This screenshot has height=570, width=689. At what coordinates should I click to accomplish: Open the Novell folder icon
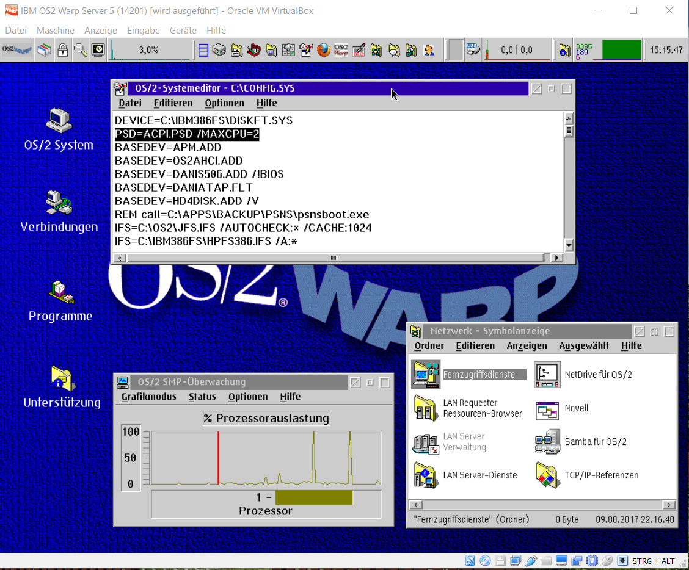(x=547, y=410)
